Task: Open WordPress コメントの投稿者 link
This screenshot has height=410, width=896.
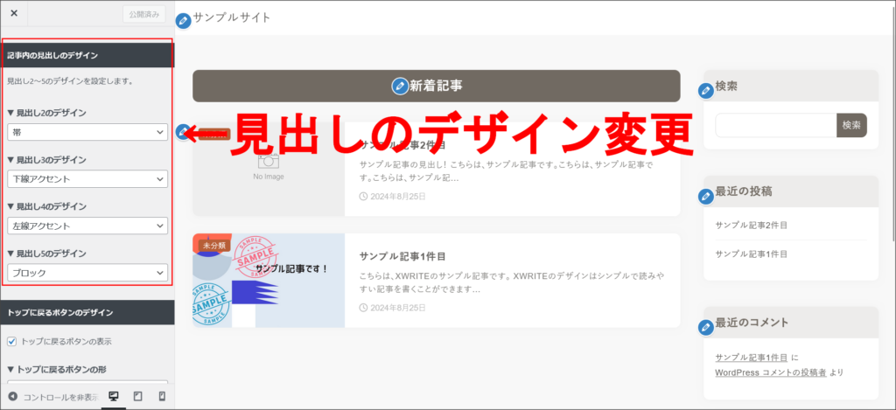Action: 770,372
